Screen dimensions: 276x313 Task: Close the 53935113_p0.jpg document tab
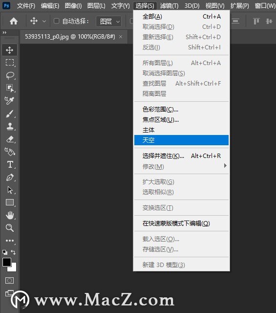(121, 37)
